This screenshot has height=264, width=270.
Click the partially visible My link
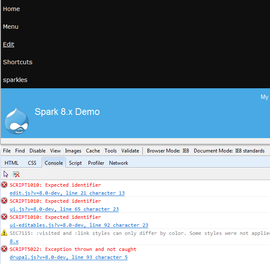point(265,97)
